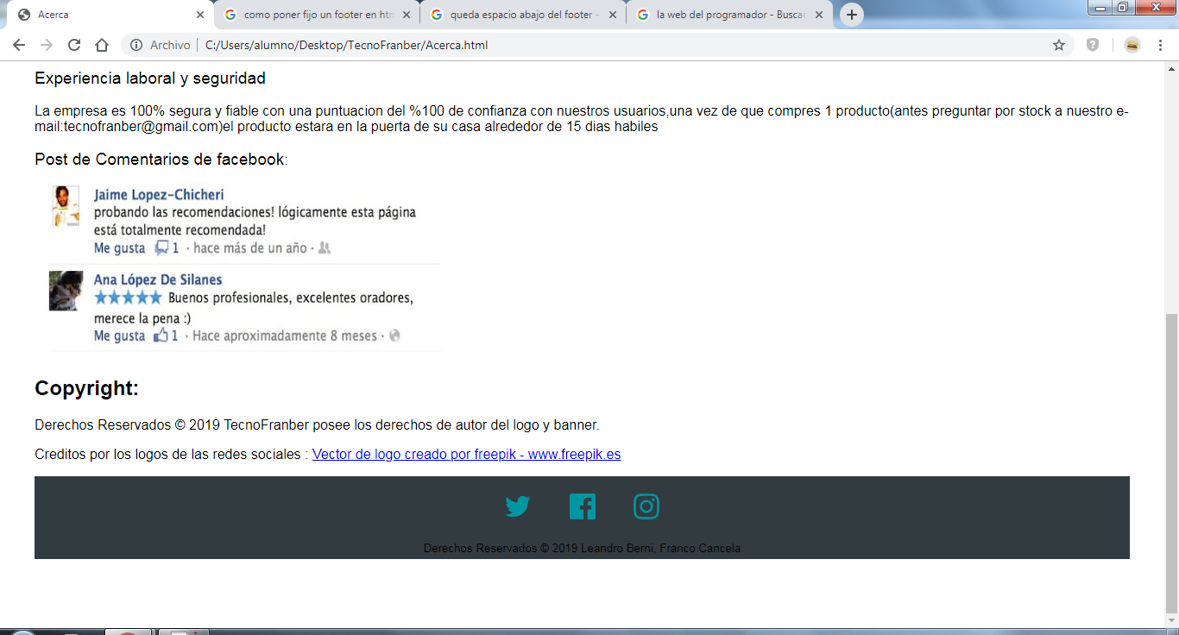The height and width of the screenshot is (635, 1179).
Task: Click 'Hace aproximadamente 8 meses' timestamp
Action: click(285, 336)
